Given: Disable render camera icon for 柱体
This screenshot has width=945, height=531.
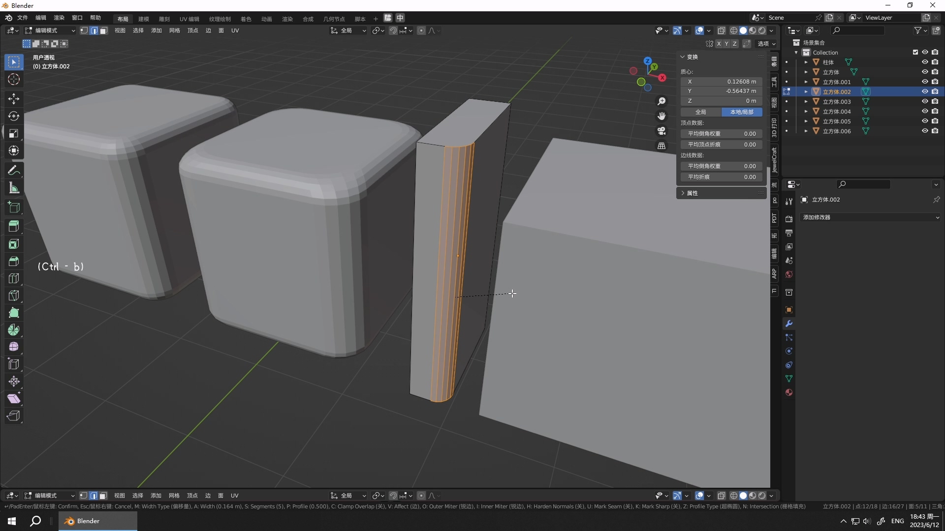Looking at the screenshot, I should (x=935, y=62).
